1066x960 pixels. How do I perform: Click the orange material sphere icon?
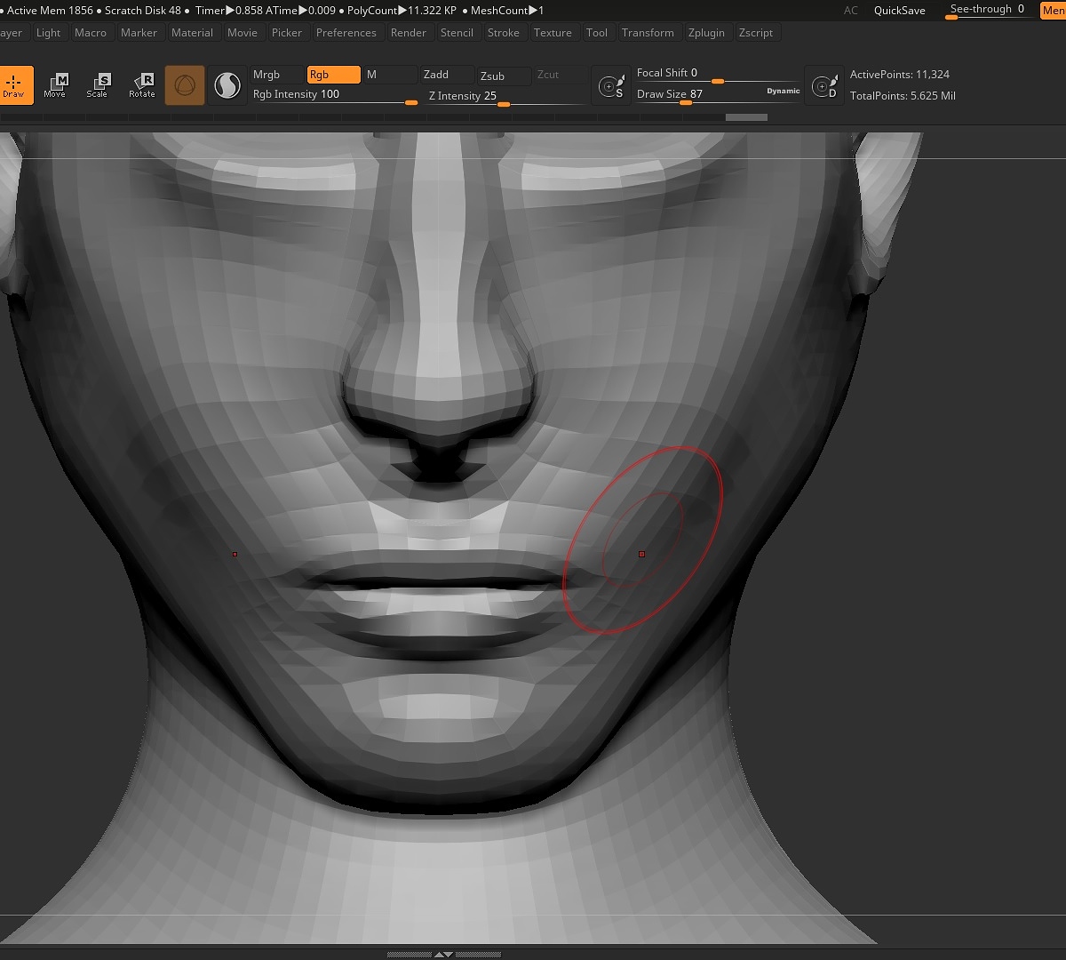click(185, 85)
